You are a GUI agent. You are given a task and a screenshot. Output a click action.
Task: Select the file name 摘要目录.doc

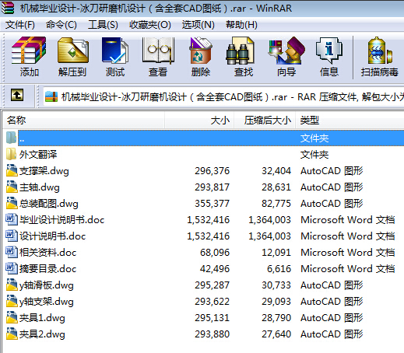pyautogui.click(x=47, y=269)
